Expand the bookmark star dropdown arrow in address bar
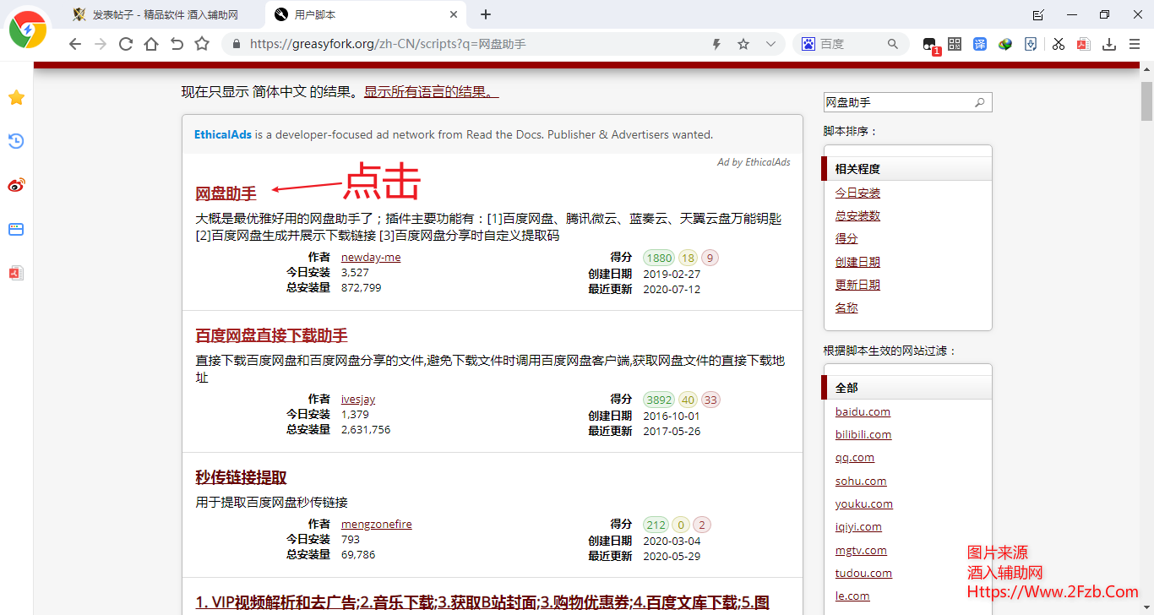This screenshot has width=1154, height=615. click(770, 43)
